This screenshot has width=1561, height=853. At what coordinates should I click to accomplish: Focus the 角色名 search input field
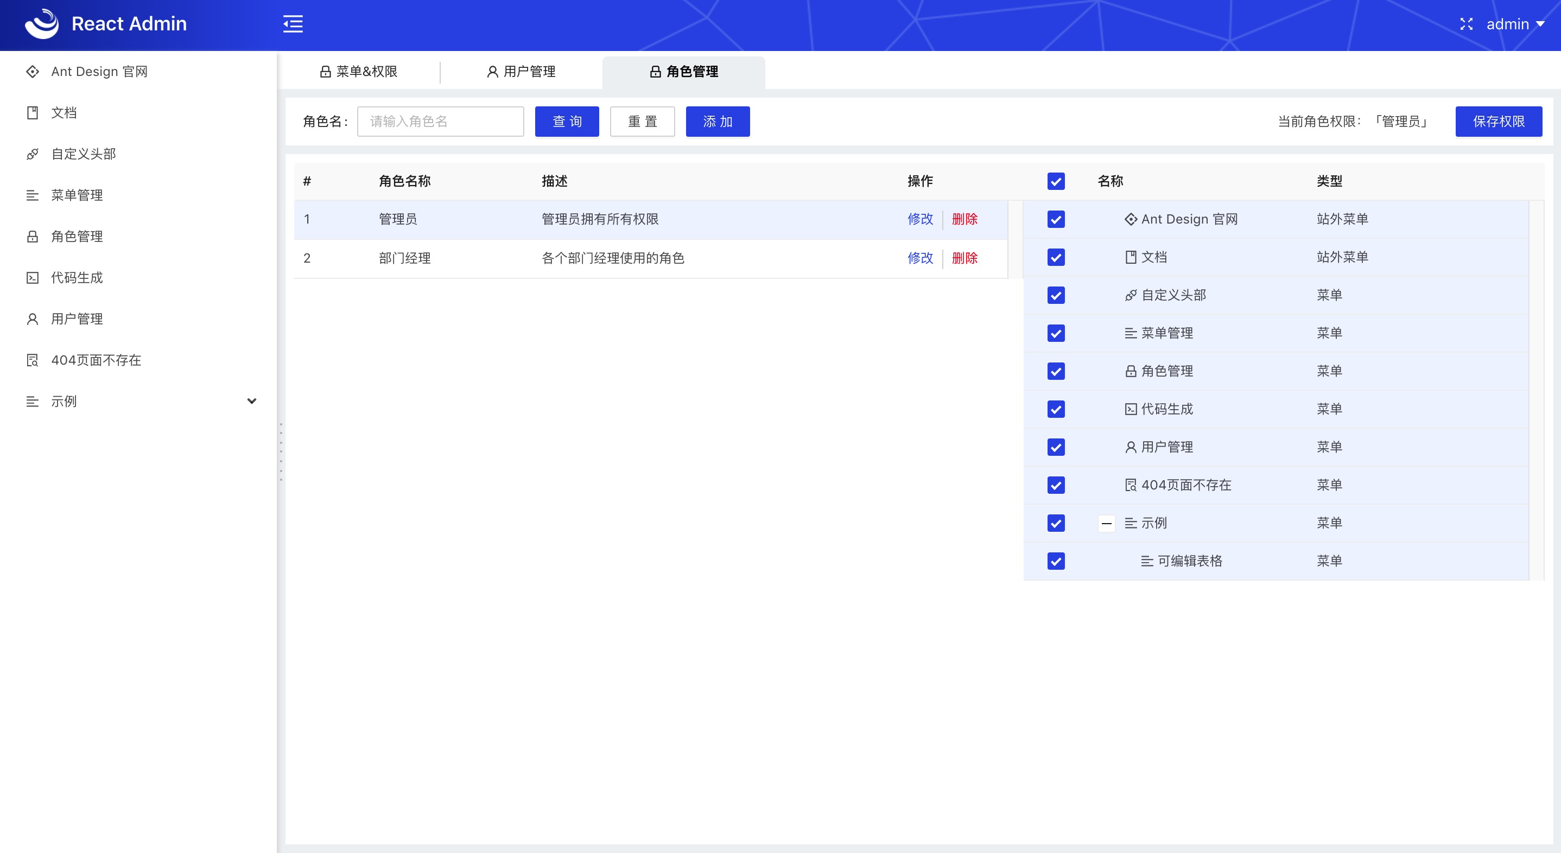pyautogui.click(x=440, y=121)
